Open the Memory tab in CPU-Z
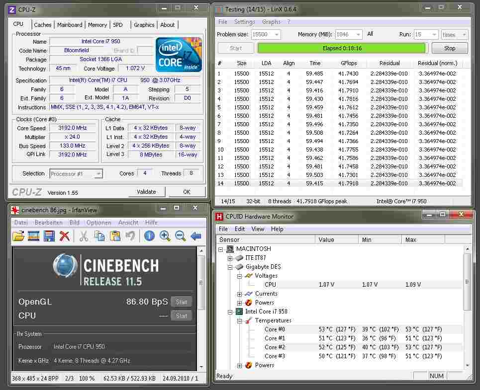The height and width of the screenshot is (390, 480). (97, 25)
